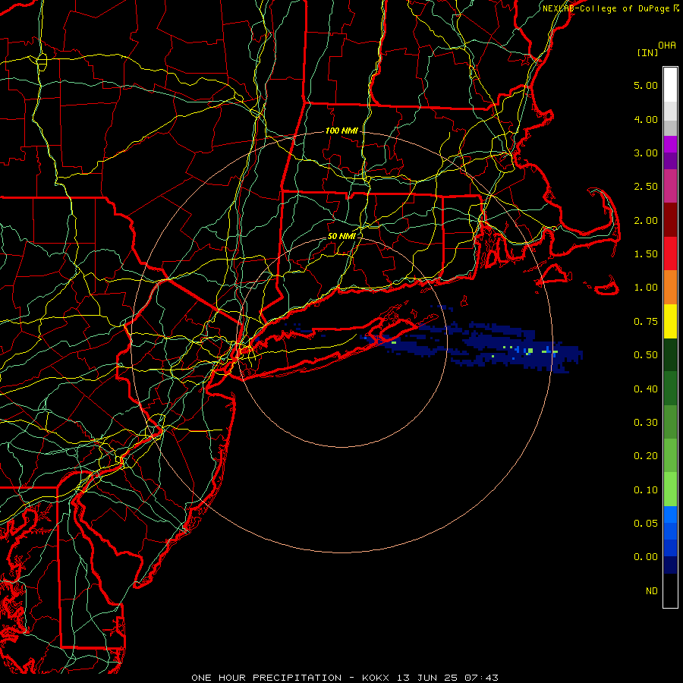Click the 0.50 legend value
The height and width of the screenshot is (683, 683).
click(646, 355)
